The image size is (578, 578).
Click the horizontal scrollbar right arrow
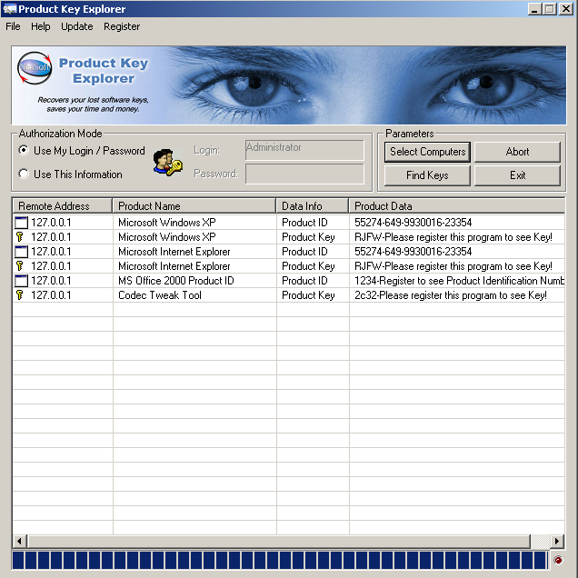coord(557,541)
